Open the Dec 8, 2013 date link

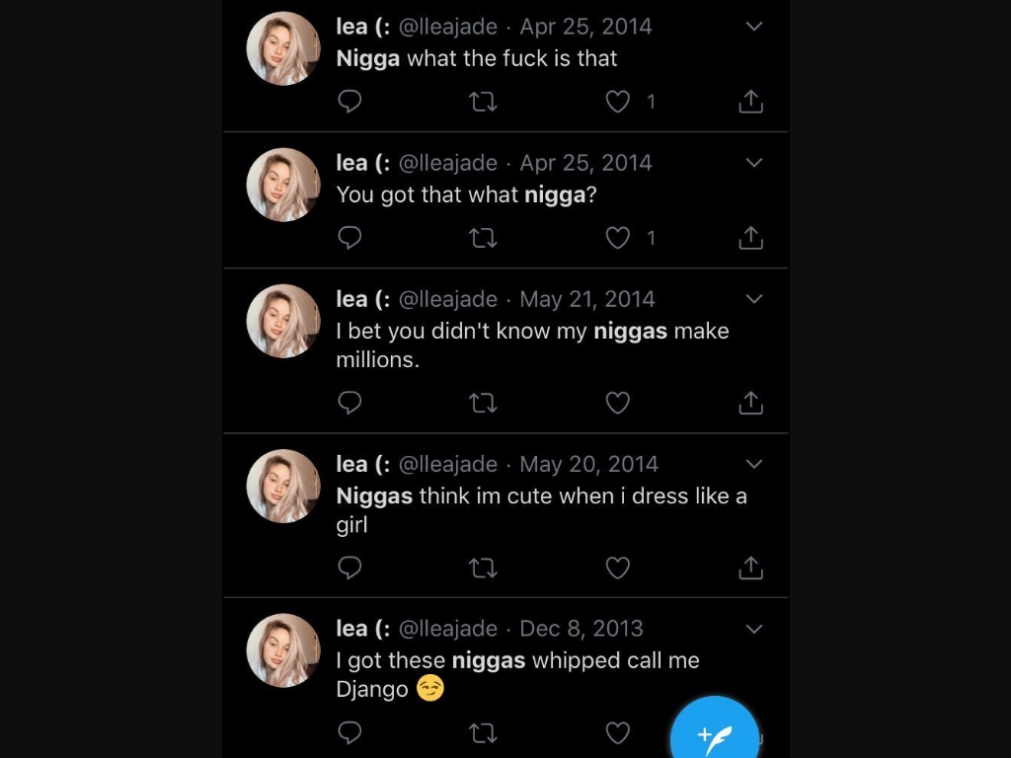[x=582, y=629]
